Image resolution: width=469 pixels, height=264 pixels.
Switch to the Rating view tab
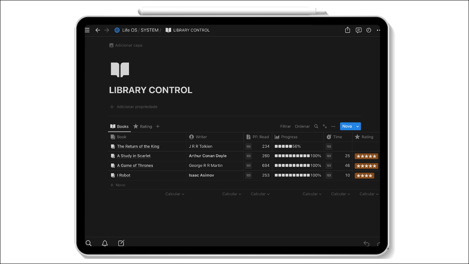coord(143,126)
